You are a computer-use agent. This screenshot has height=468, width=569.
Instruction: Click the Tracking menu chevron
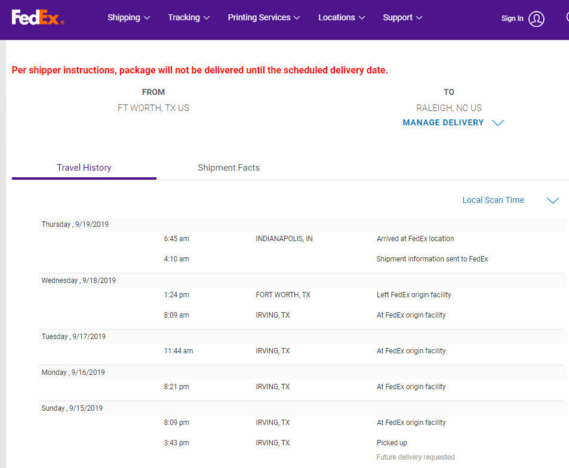(207, 18)
